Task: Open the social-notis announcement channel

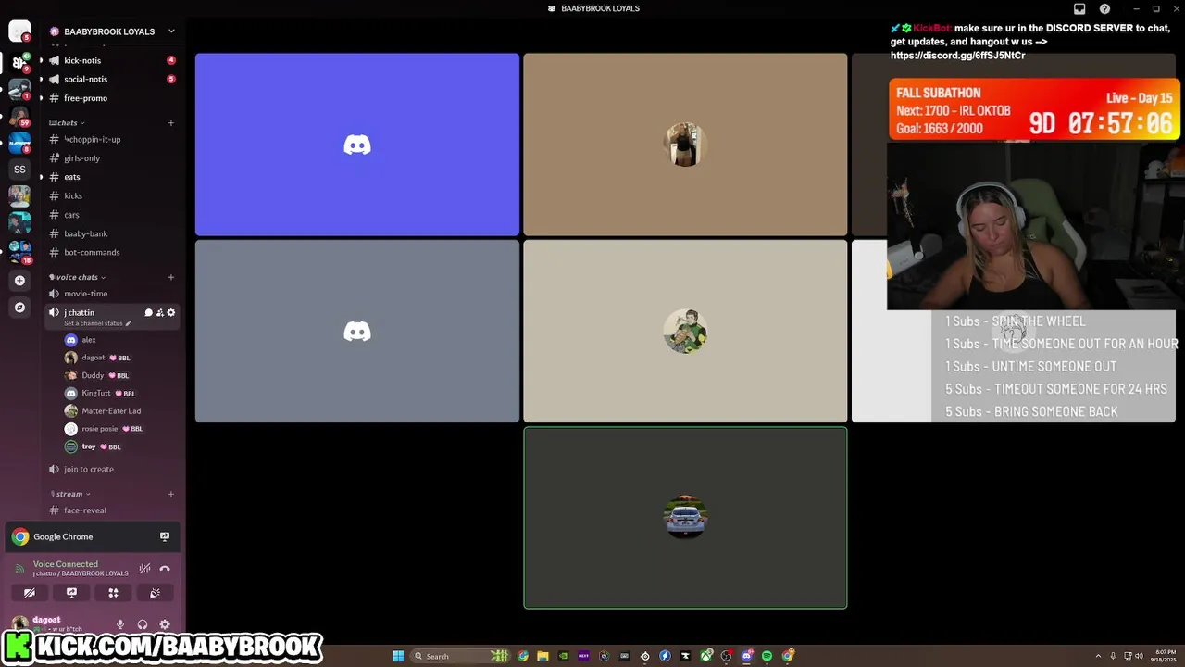Action: pyautogui.click(x=112, y=79)
